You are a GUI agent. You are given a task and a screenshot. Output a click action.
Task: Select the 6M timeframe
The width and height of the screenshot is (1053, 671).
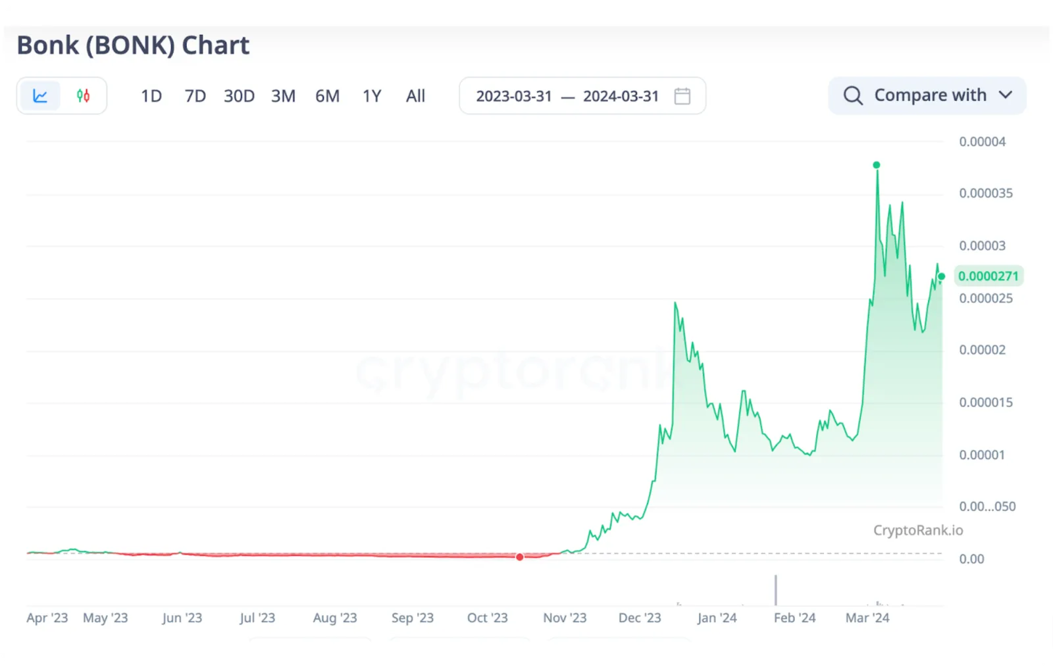(x=327, y=96)
